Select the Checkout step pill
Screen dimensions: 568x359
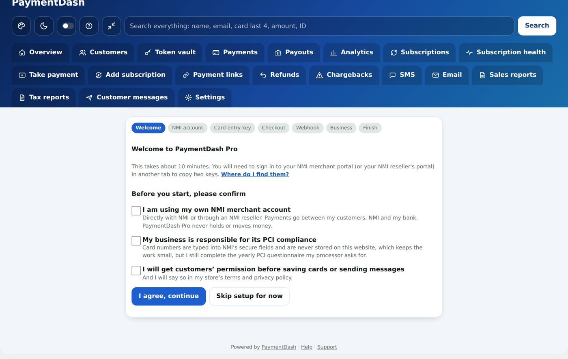click(x=273, y=128)
